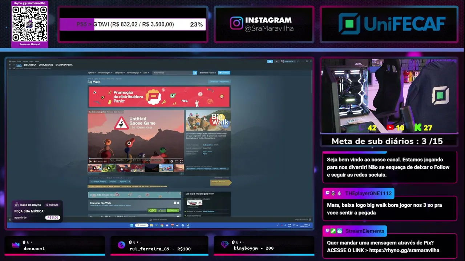465x261 pixels.
Task: Click the UniFECAF sponsor logo
Action: (x=392, y=24)
